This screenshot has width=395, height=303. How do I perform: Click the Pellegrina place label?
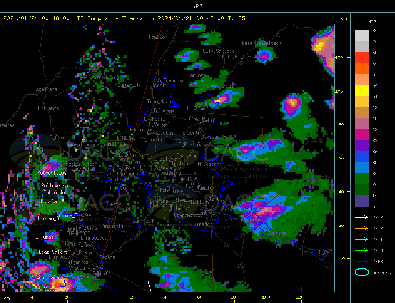[x=55, y=186]
